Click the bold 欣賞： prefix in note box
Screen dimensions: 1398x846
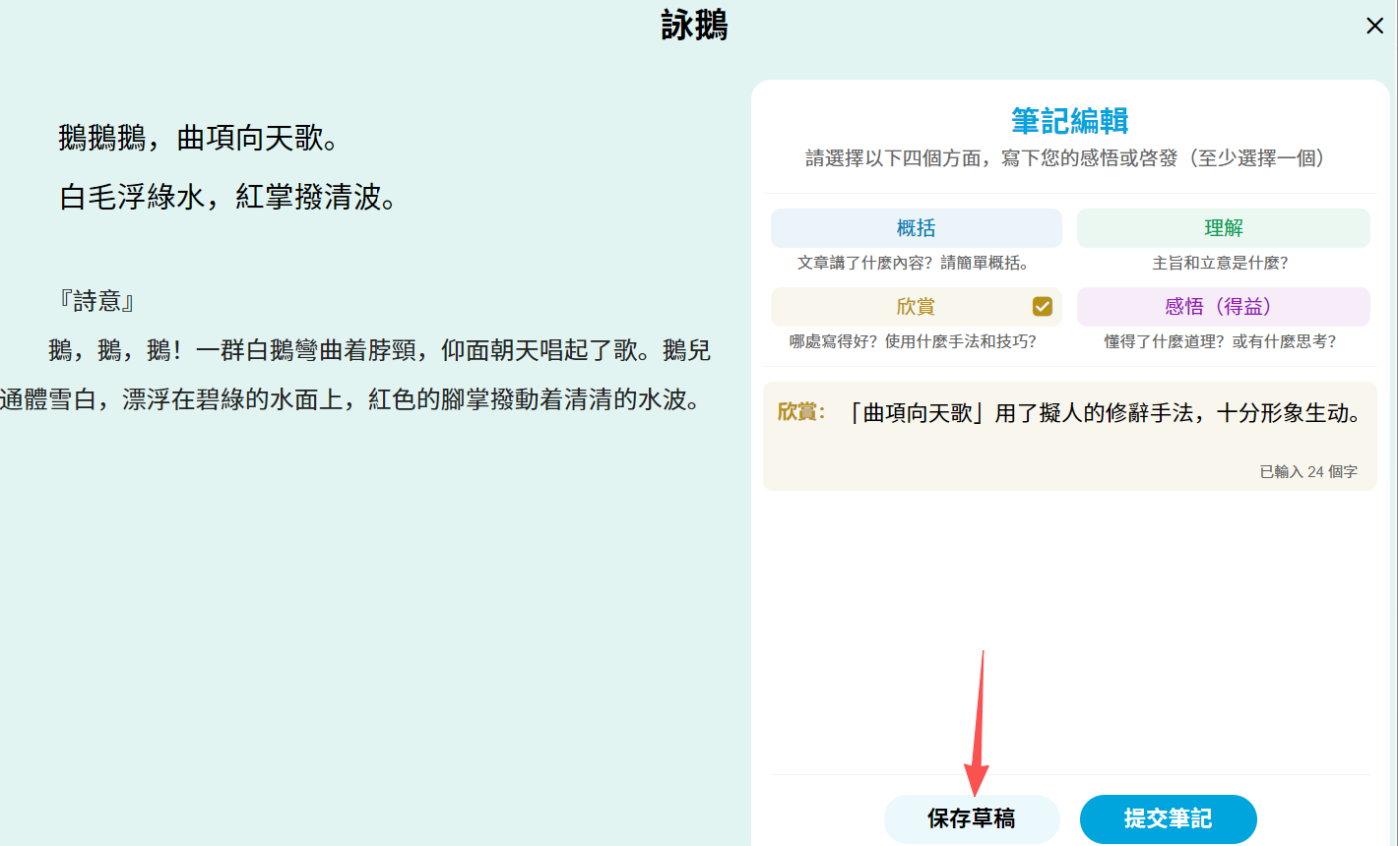800,412
